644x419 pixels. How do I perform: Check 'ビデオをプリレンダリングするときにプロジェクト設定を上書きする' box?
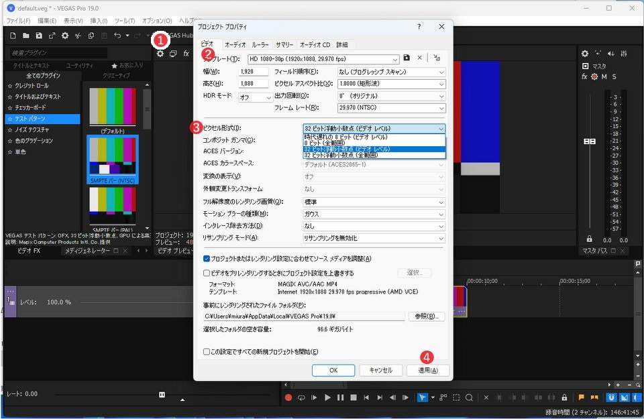[207, 274]
